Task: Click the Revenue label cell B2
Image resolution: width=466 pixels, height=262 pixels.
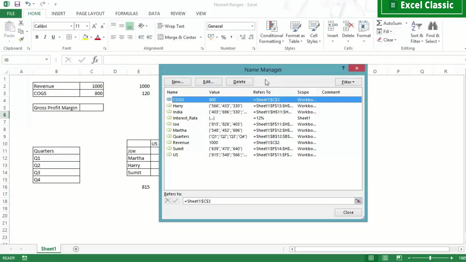Action: [56, 86]
